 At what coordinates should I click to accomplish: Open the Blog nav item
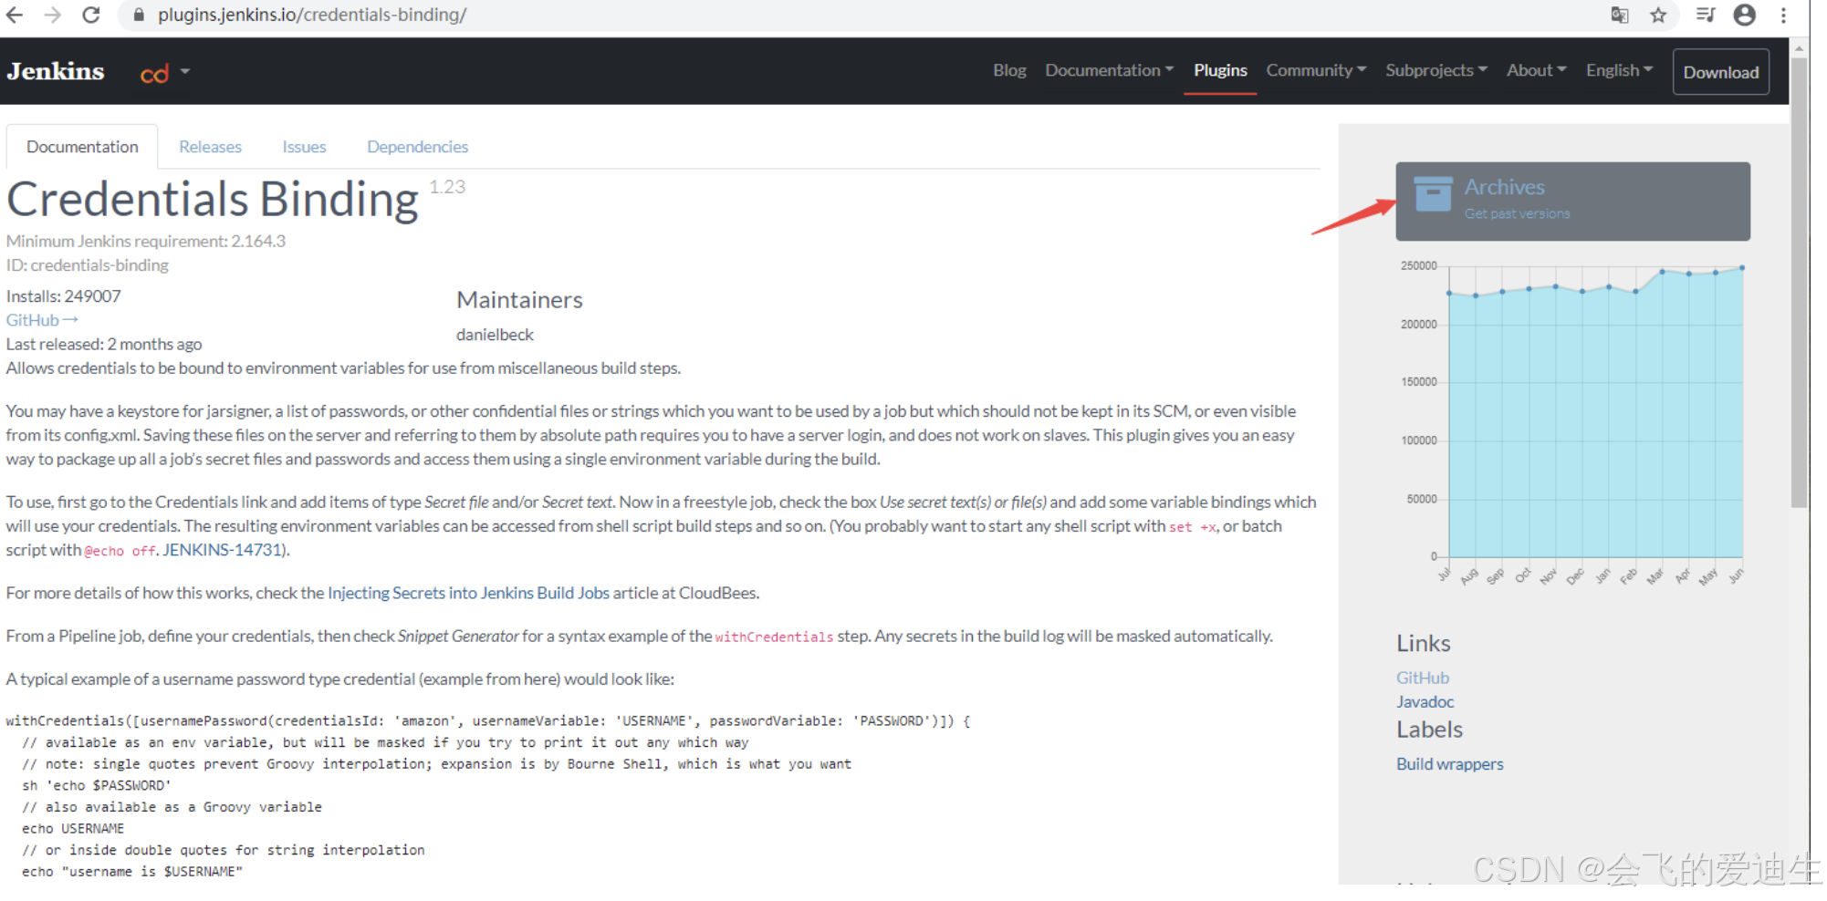pyautogui.click(x=1009, y=70)
